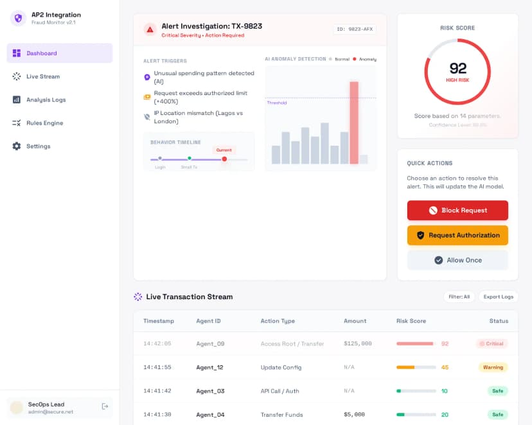Screen dimensions: 532x425
Task: Toggle the Normal indicator in anomaly legend
Action: click(x=339, y=58)
